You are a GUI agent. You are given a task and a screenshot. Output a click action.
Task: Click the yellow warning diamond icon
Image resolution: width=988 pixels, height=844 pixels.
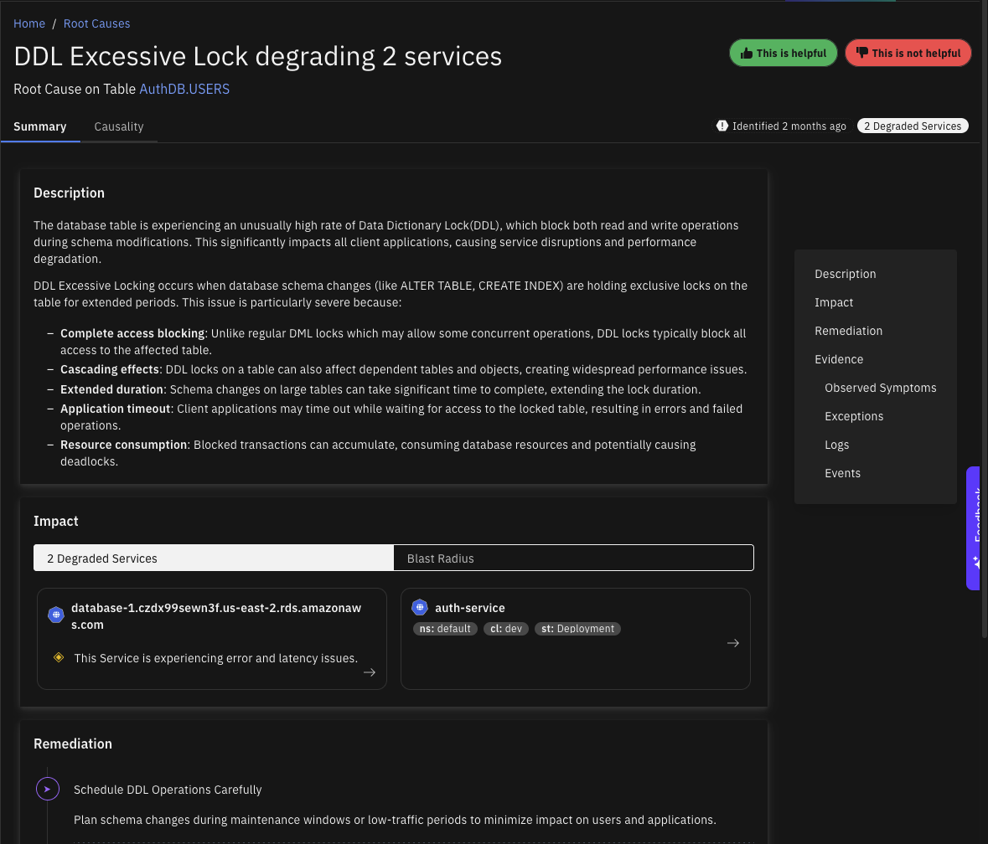59,657
